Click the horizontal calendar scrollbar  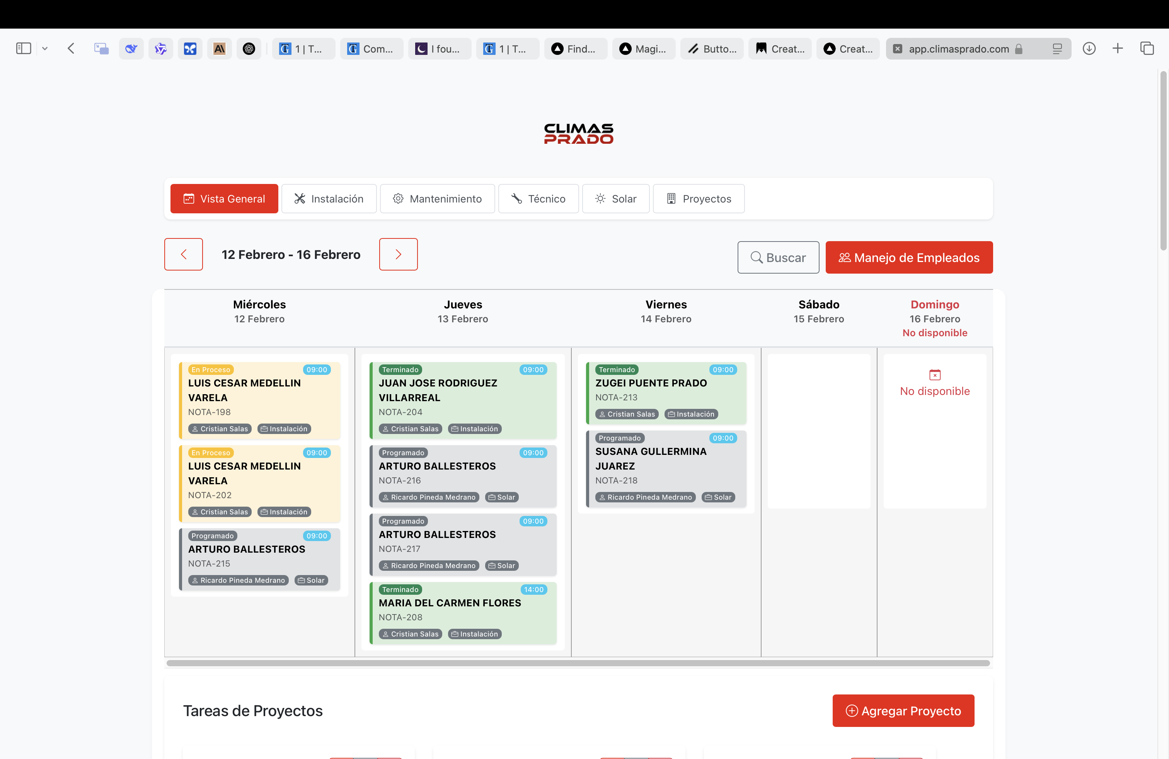click(578, 663)
